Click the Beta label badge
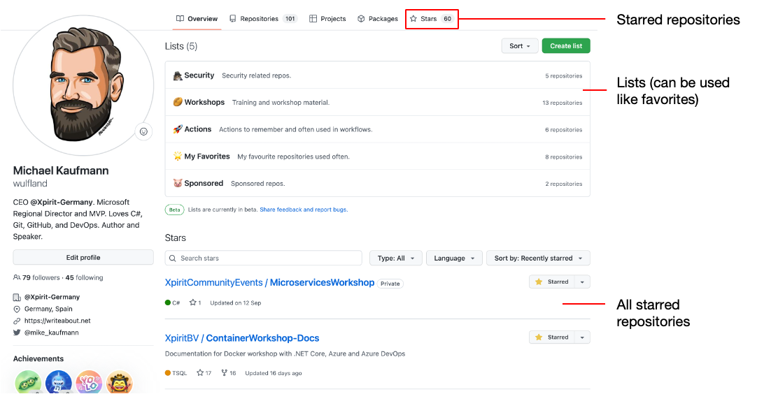 [x=174, y=210]
